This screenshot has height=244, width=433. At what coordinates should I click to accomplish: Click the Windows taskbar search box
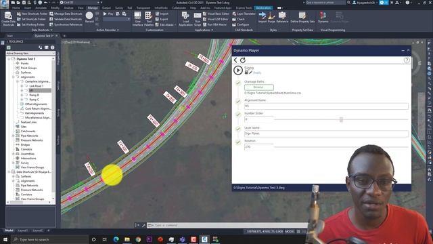[49, 239]
